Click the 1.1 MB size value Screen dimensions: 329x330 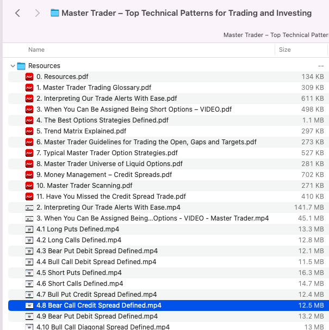pyautogui.click(x=313, y=120)
